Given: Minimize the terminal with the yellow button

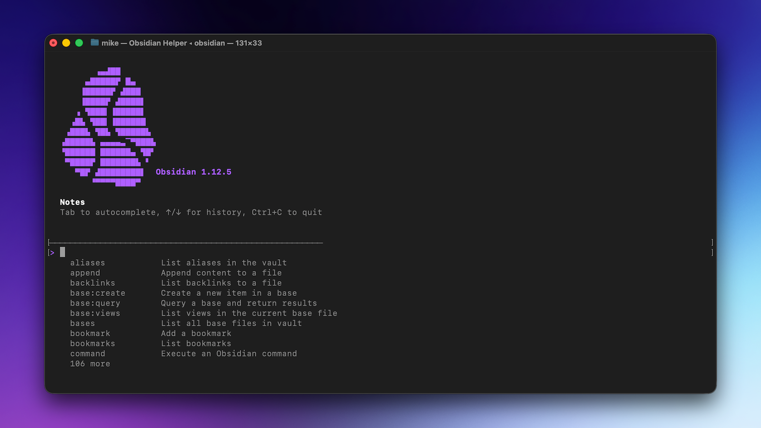Looking at the screenshot, I should coord(66,43).
